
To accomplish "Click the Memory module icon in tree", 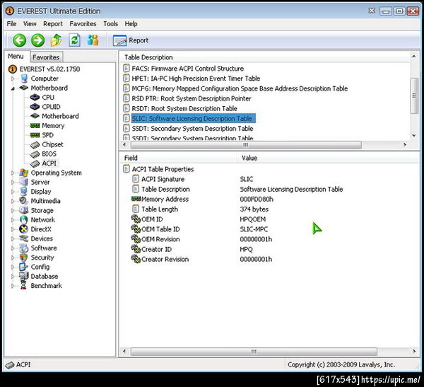I will coord(35,126).
